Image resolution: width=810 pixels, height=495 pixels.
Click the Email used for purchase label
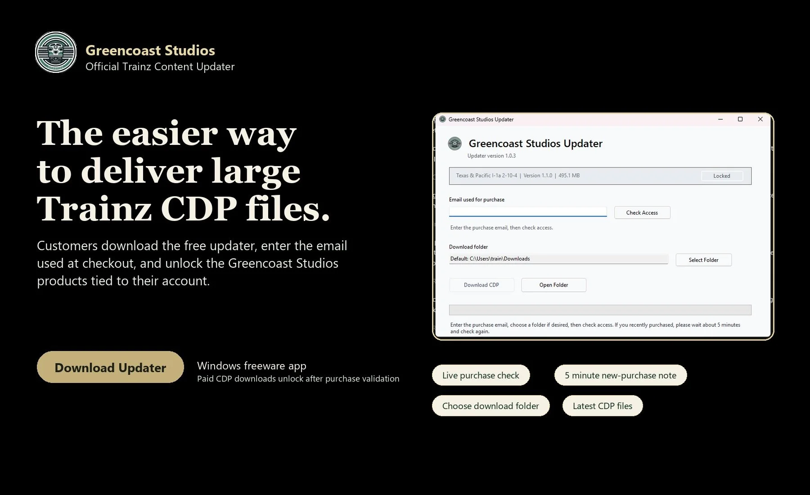[477, 199]
